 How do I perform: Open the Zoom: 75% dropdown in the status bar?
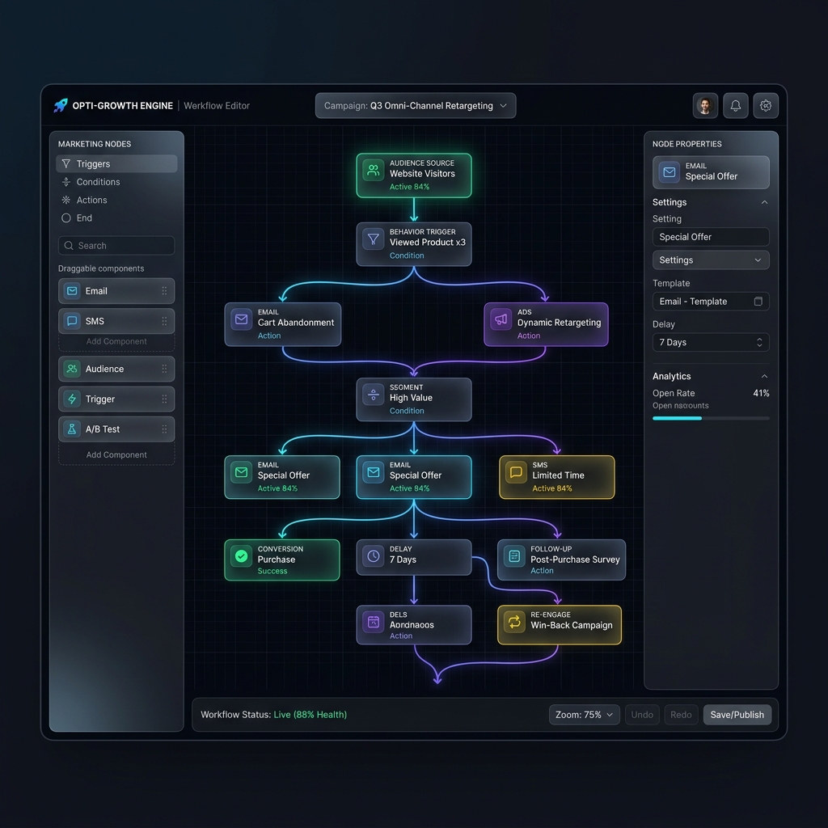point(584,714)
